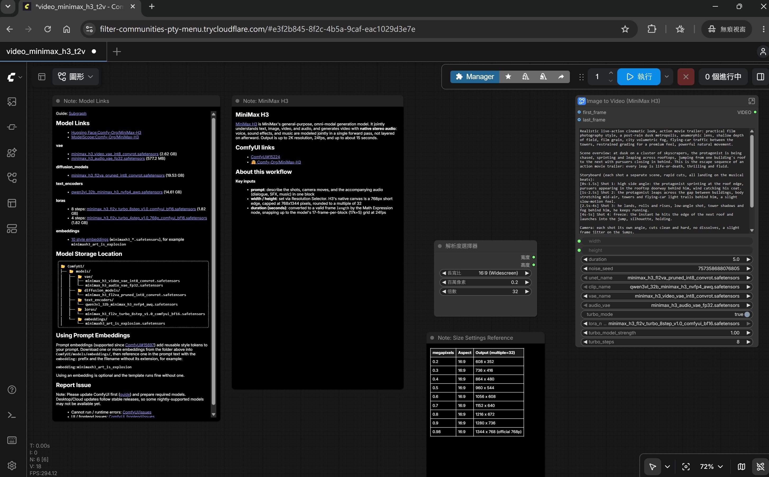Add a new workflow tab with the plus
This screenshot has height=477, width=769.
[x=117, y=51]
